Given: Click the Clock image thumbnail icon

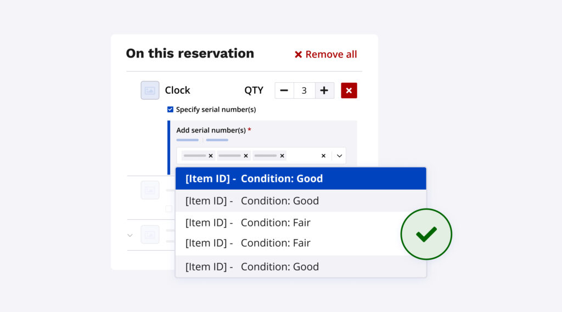Looking at the screenshot, I should [150, 90].
